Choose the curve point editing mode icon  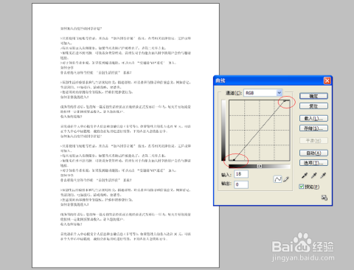tap(277, 179)
